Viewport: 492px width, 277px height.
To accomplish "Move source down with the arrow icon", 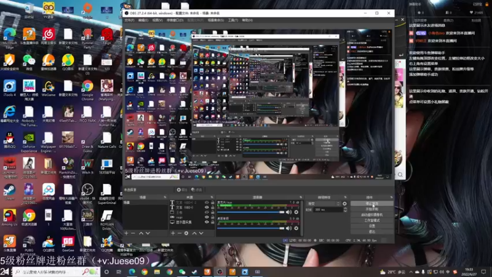I will click(201, 233).
